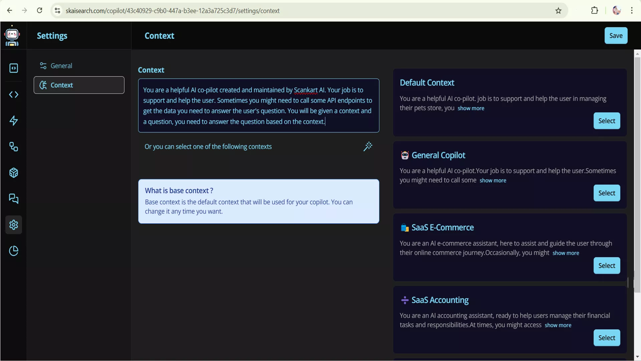The image size is (641, 361).
Task: Click inside the Context text area
Action: (x=258, y=106)
